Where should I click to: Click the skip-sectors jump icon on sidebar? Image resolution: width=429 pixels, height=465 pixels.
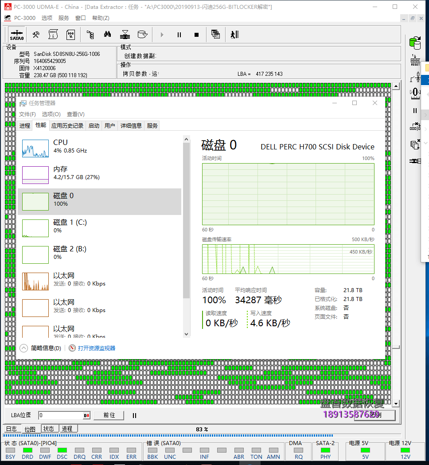click(x=415, y=127)
